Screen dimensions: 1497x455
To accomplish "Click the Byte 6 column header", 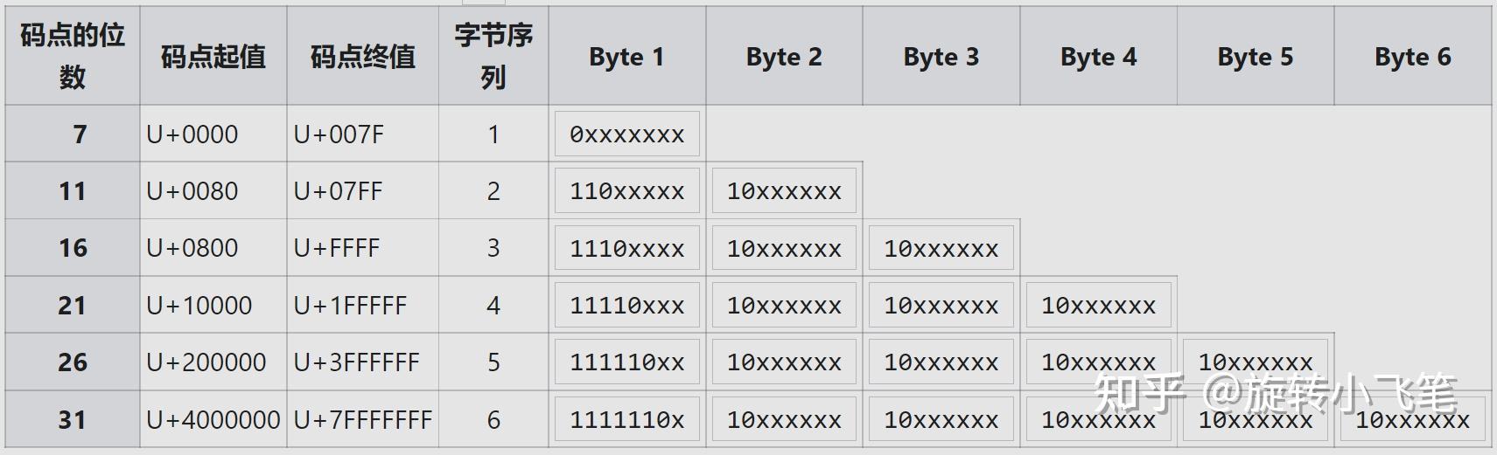I will (x=1412, y=56).
